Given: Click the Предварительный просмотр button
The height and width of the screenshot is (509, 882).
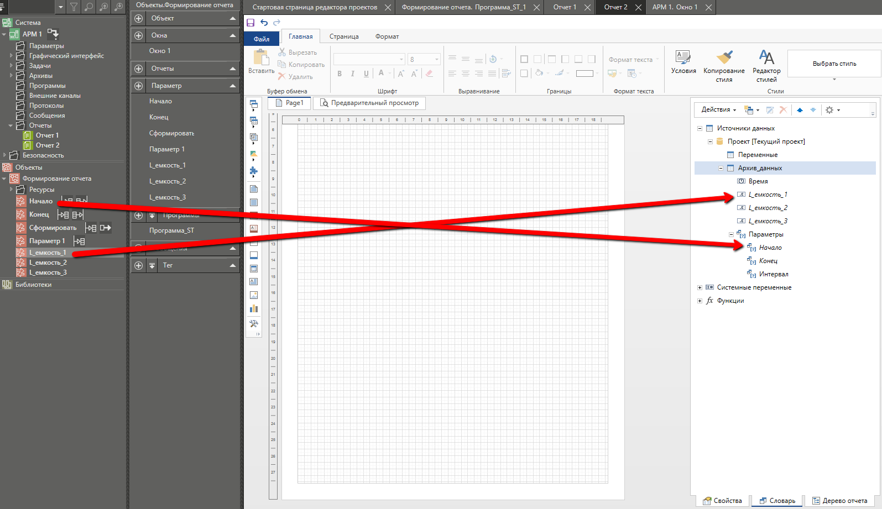Looking at the screenshot, I should coord(369,103).
